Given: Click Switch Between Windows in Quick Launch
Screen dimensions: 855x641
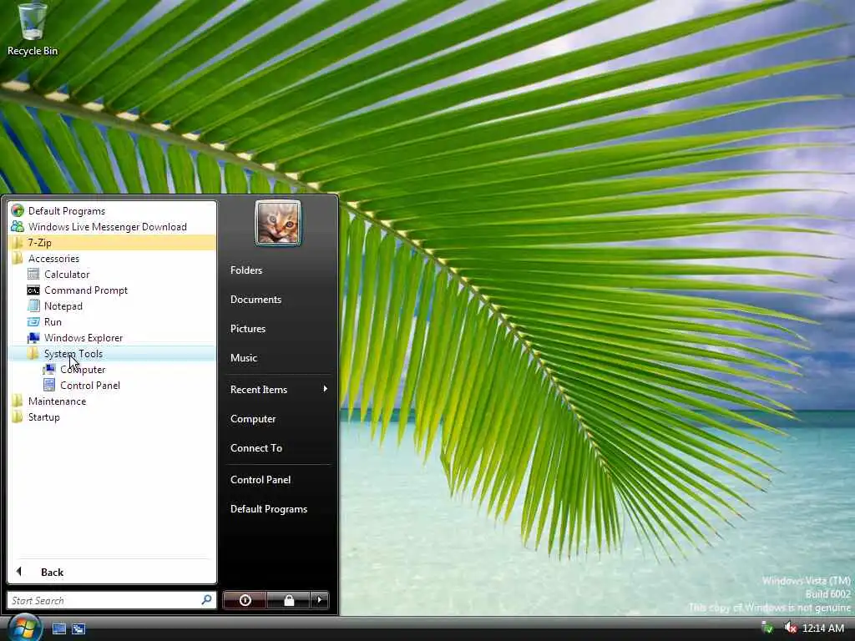Looking at the screenshot, I should (78, 628).
